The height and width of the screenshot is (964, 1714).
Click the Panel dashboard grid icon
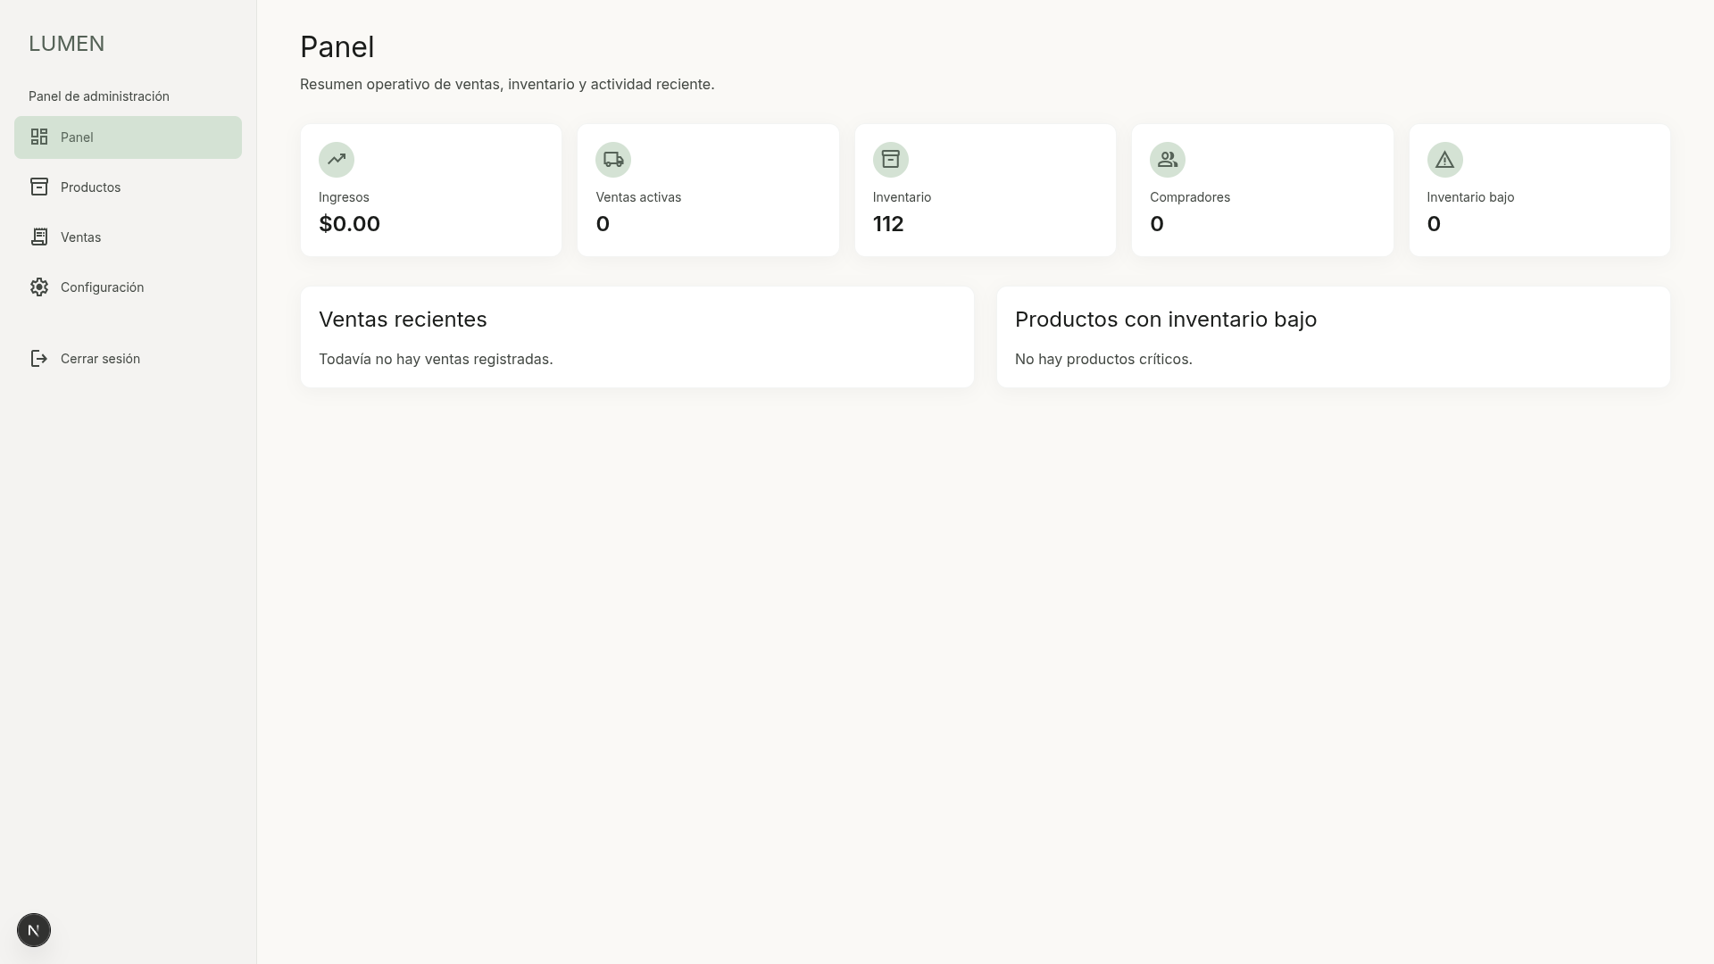(x=39, y=137)
